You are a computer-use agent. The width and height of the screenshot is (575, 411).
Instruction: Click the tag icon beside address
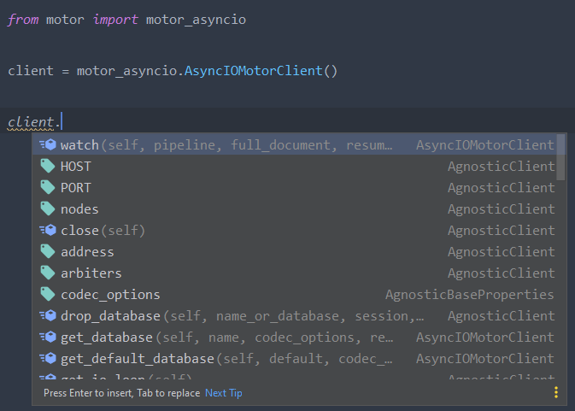[x=48, y=251]
